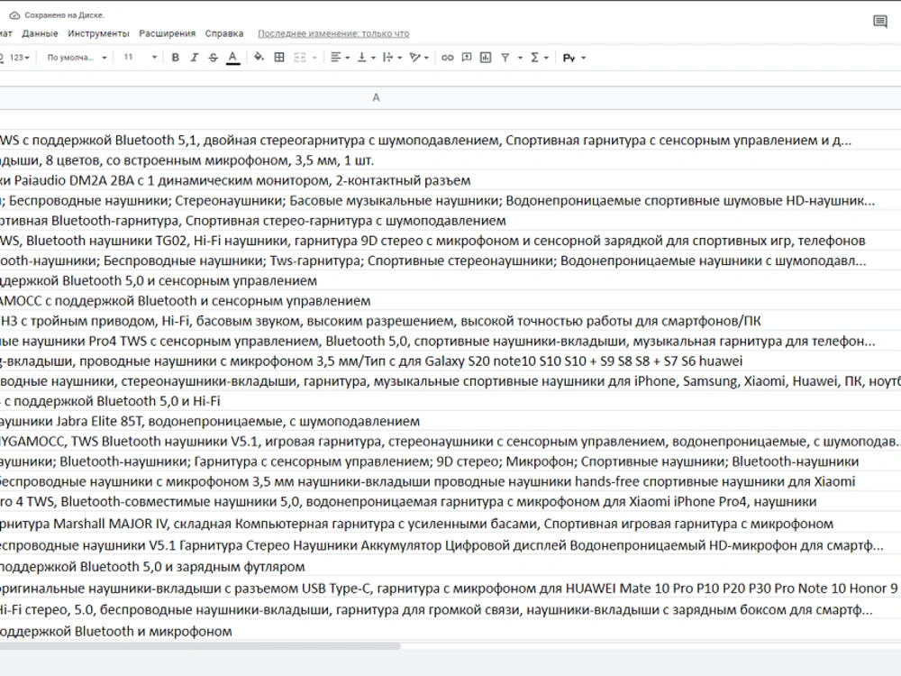Open the Данные menu
The image size is (901, 676).
pyautogui.click(x=41, y=32)
